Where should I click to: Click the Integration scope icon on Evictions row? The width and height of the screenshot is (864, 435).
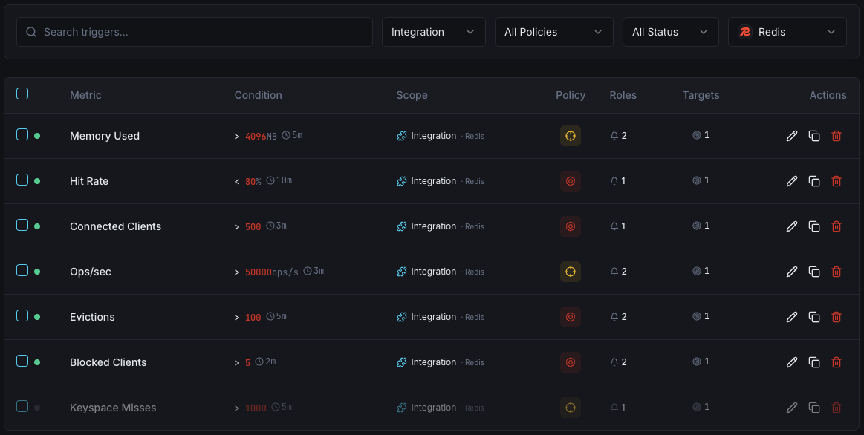tap(402, 316)
